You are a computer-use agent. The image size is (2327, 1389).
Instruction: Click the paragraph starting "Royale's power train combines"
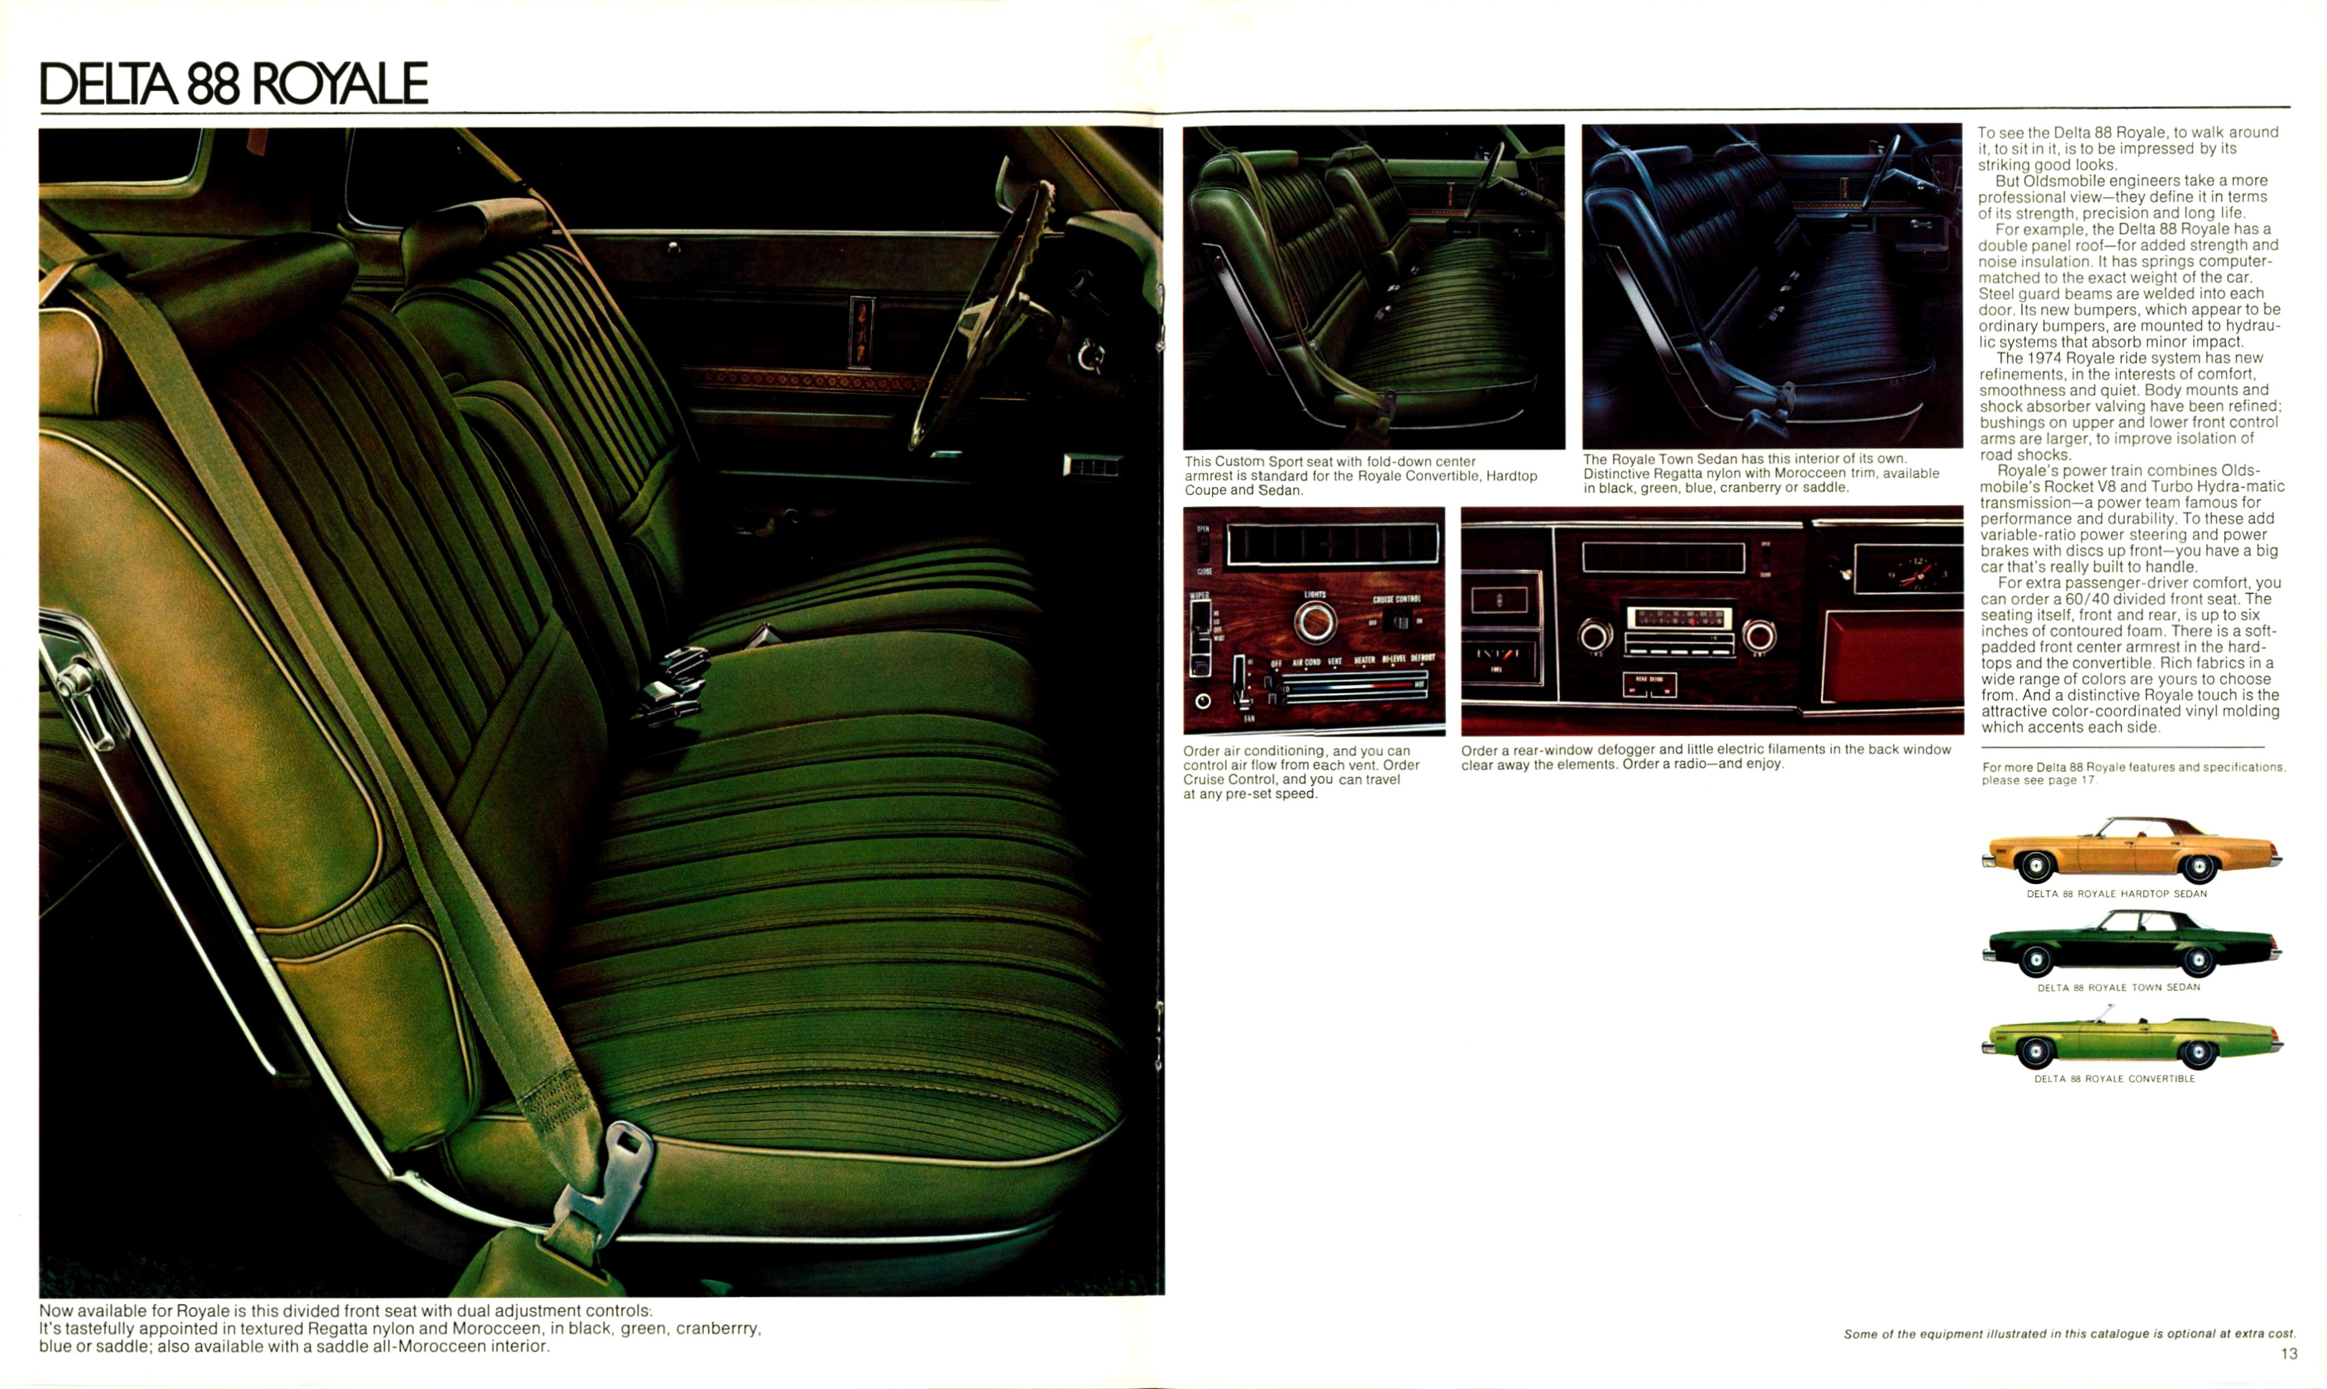[x=2131, y=518]
